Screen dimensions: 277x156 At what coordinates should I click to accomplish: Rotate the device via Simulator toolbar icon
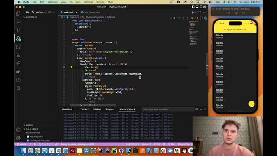tap(243, 13)
